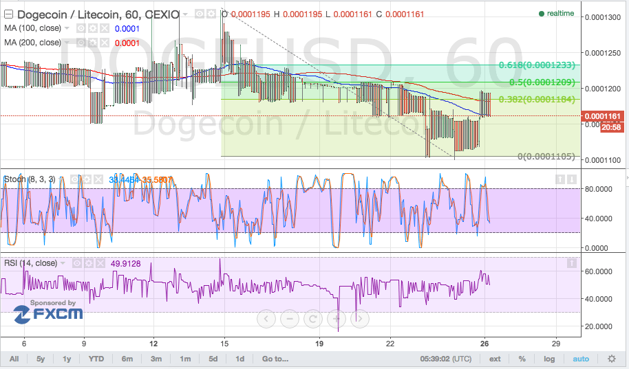Open the Dogecoin / Litecoin symbol dropdown arrow

[185, 15]
